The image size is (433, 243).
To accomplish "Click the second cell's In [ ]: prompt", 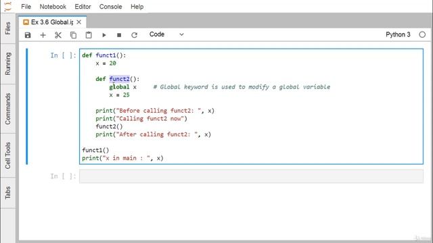I will [63, 176].
